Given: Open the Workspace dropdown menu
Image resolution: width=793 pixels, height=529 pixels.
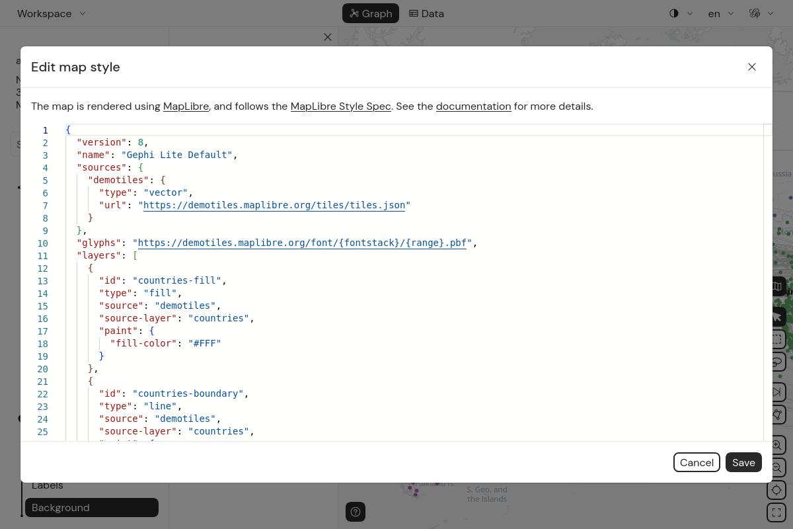Looking at the screenshot, I should (52, 13).
